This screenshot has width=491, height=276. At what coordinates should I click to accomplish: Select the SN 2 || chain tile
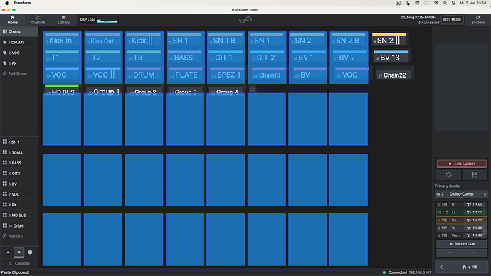[389, 40]
